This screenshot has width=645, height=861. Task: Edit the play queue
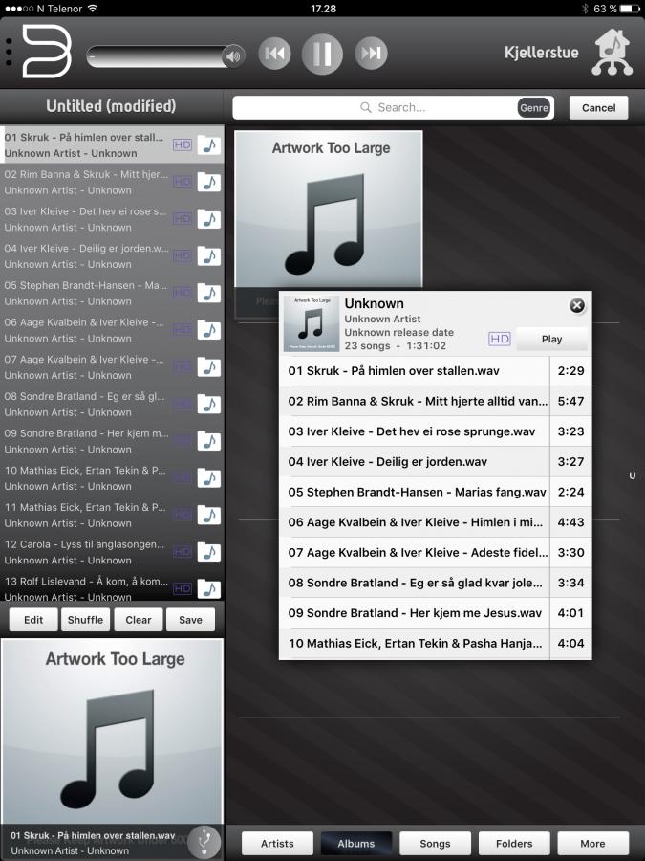pos(33,619)
